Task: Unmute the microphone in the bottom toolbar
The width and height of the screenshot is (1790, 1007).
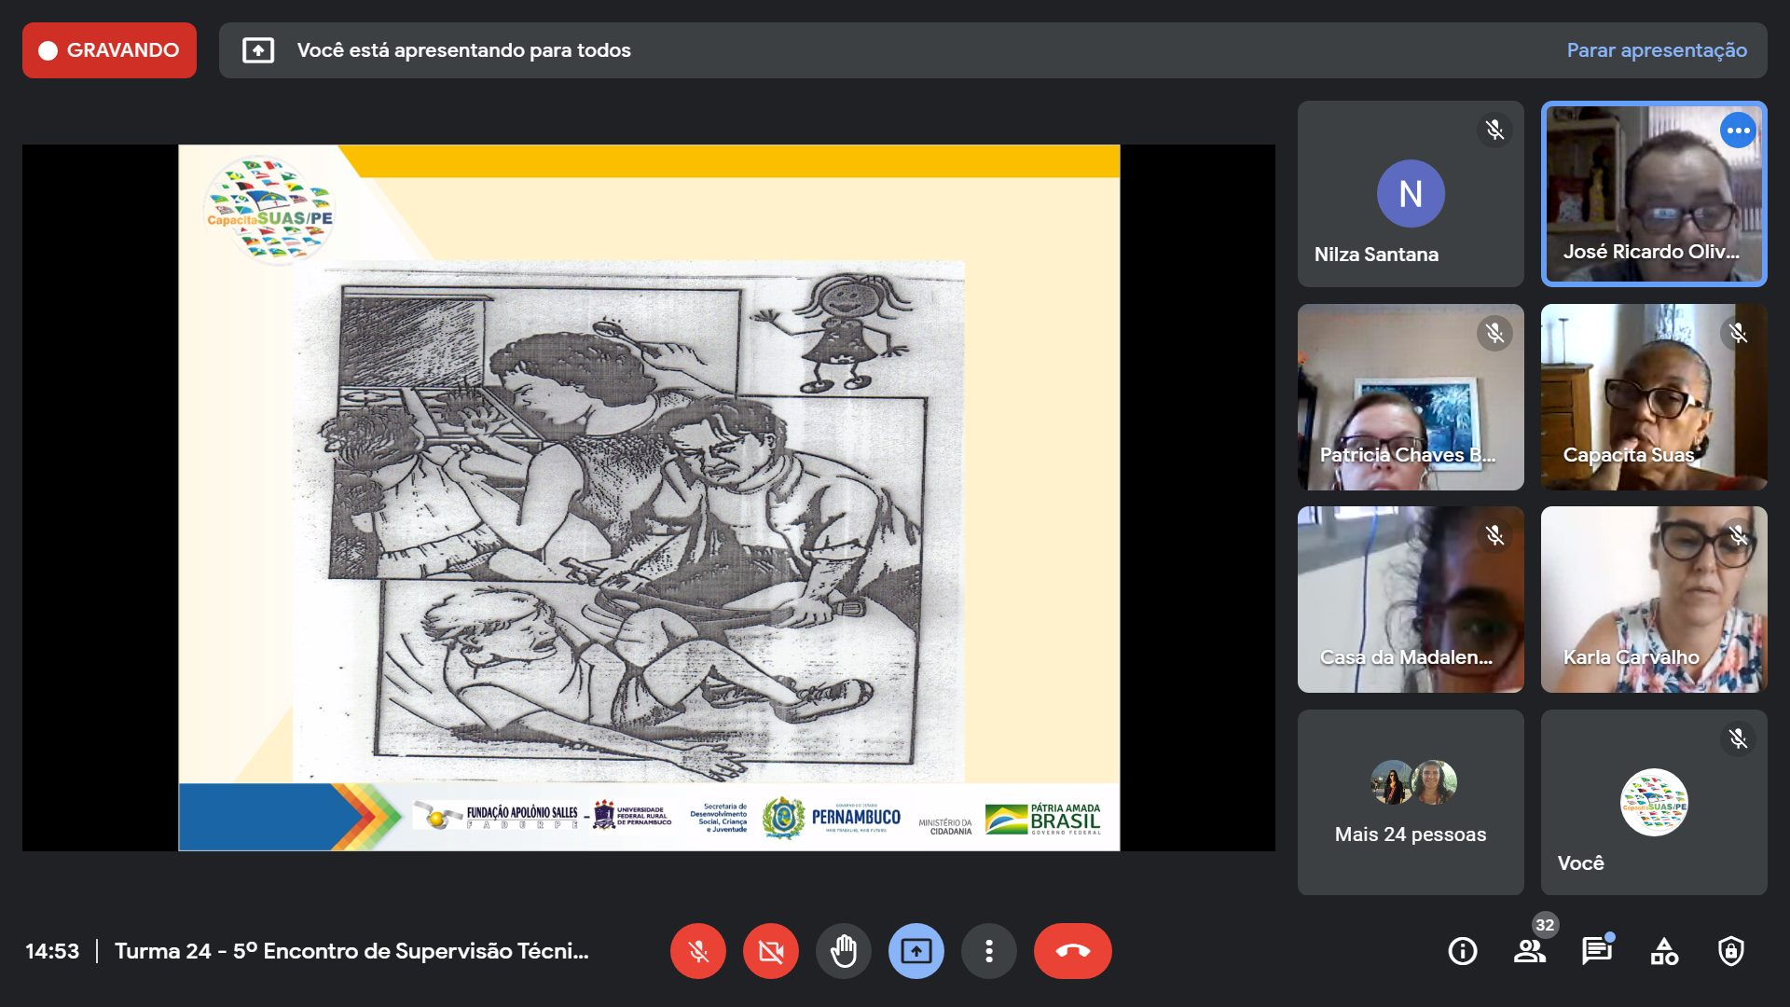Action: (697, 951)
